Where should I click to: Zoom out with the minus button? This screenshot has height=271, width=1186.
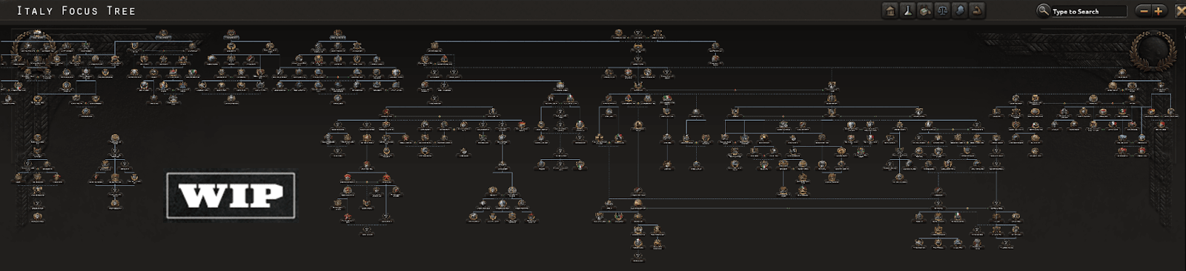[x=1144, y=11]
